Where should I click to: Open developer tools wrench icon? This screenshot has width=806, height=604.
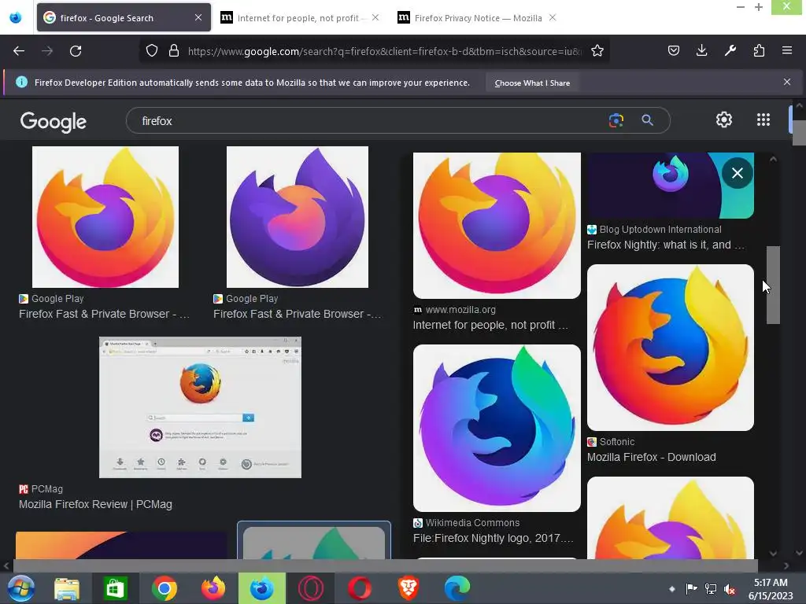pos(730,50)
